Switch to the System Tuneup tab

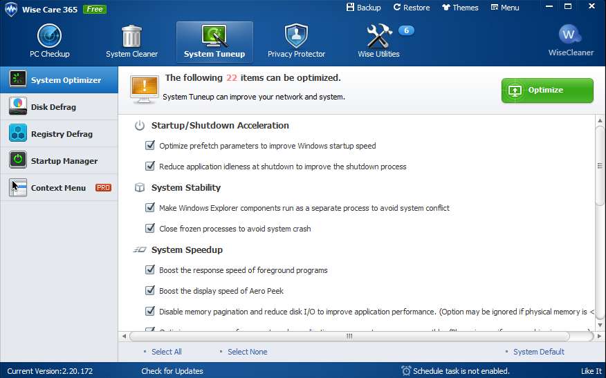coord(214,41)
